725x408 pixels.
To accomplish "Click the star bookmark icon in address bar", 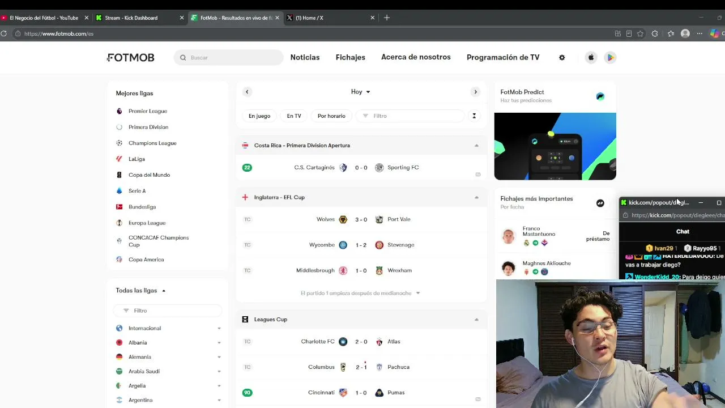I will pyautogui.click(x=640, y=33).
